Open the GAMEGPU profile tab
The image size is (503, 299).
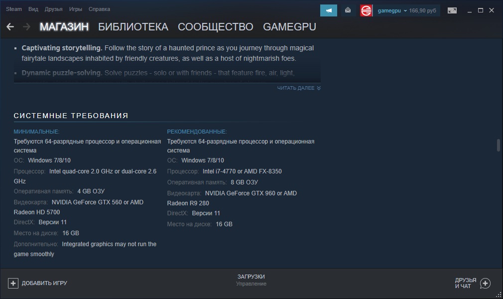click(289, 26)
